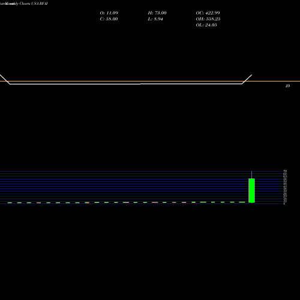This screenshot has width=300, height=300.
Task: Click the OH: 558.25 readout
Action: coord(208,19)
